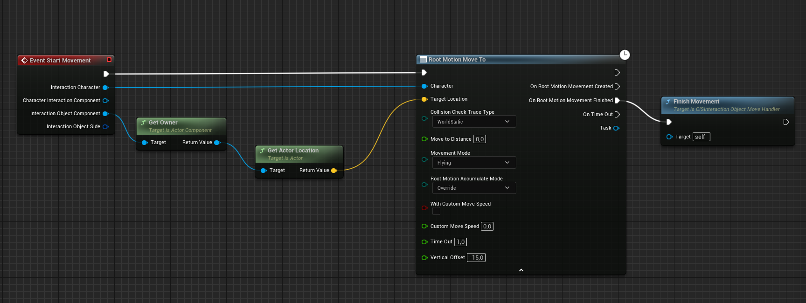Click the On Root Motion Movement Created pin
The width and height of the screenshot is (806, 303).
pyautogui.click(x=617, y=87)
